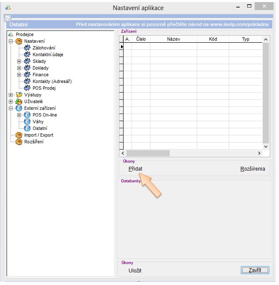
Task: Click horizontal scrollbar left arrow
Action: click(123, 153)
